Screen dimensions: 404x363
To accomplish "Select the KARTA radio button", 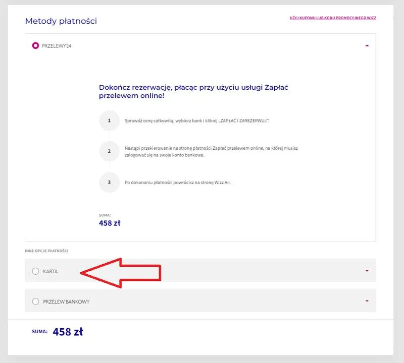I will point(35,271).
